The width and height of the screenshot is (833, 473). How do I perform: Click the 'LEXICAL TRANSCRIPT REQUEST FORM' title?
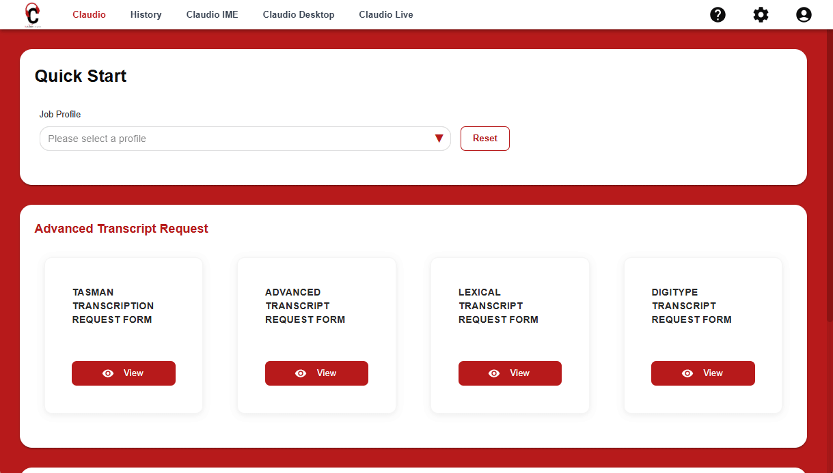[x=498, y=306]
